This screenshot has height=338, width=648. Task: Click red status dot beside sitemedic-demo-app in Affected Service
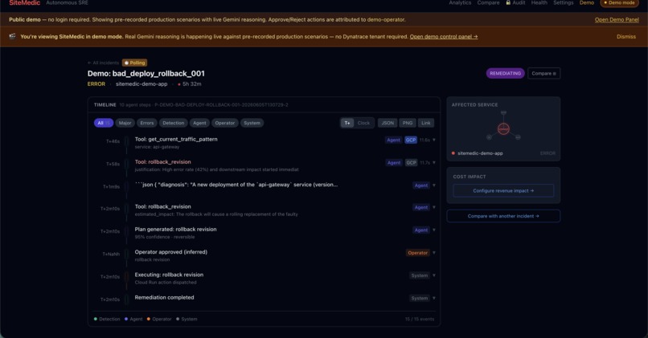[453, 153]
